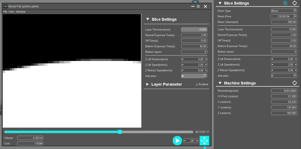
Task: Click the layer progress slider handle
Action: point(120,132)
